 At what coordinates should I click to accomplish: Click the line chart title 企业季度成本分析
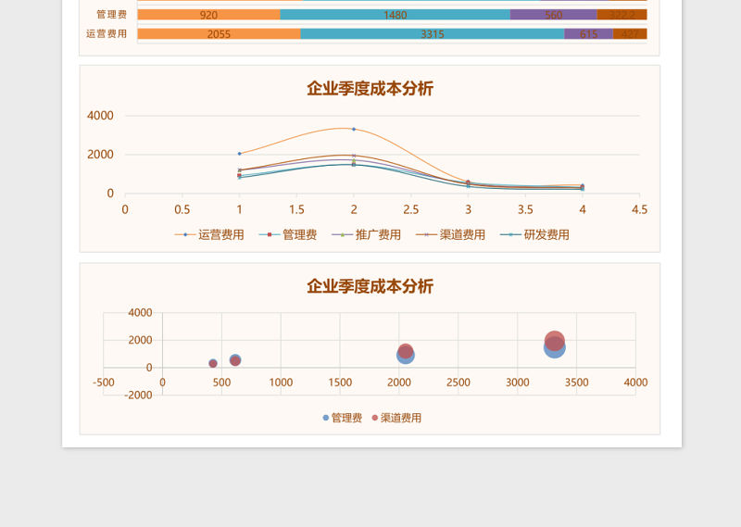pyautogui.click(x=370, y=89)
